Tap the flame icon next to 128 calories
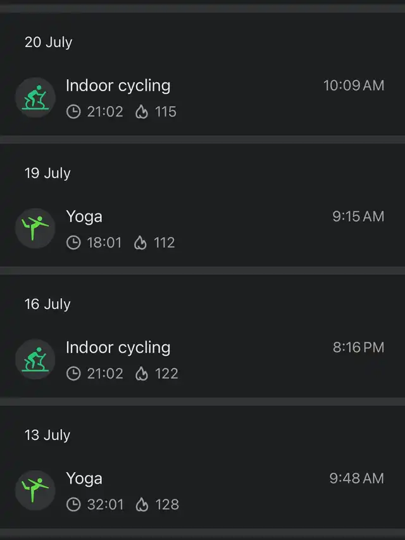 (142, 505)
